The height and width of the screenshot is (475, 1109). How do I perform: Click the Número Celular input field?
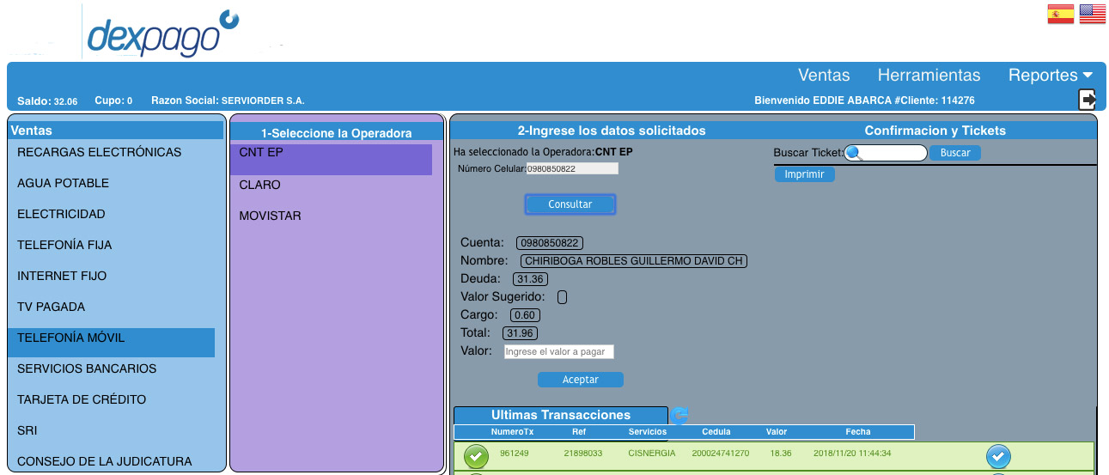click(571, 168)
